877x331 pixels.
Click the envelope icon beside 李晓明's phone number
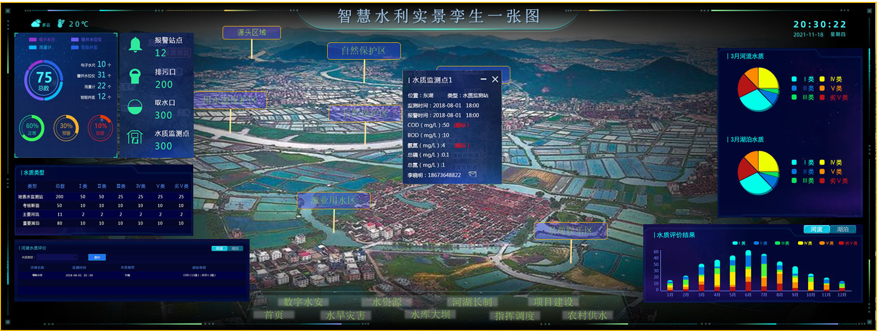[x=473, y=174]
